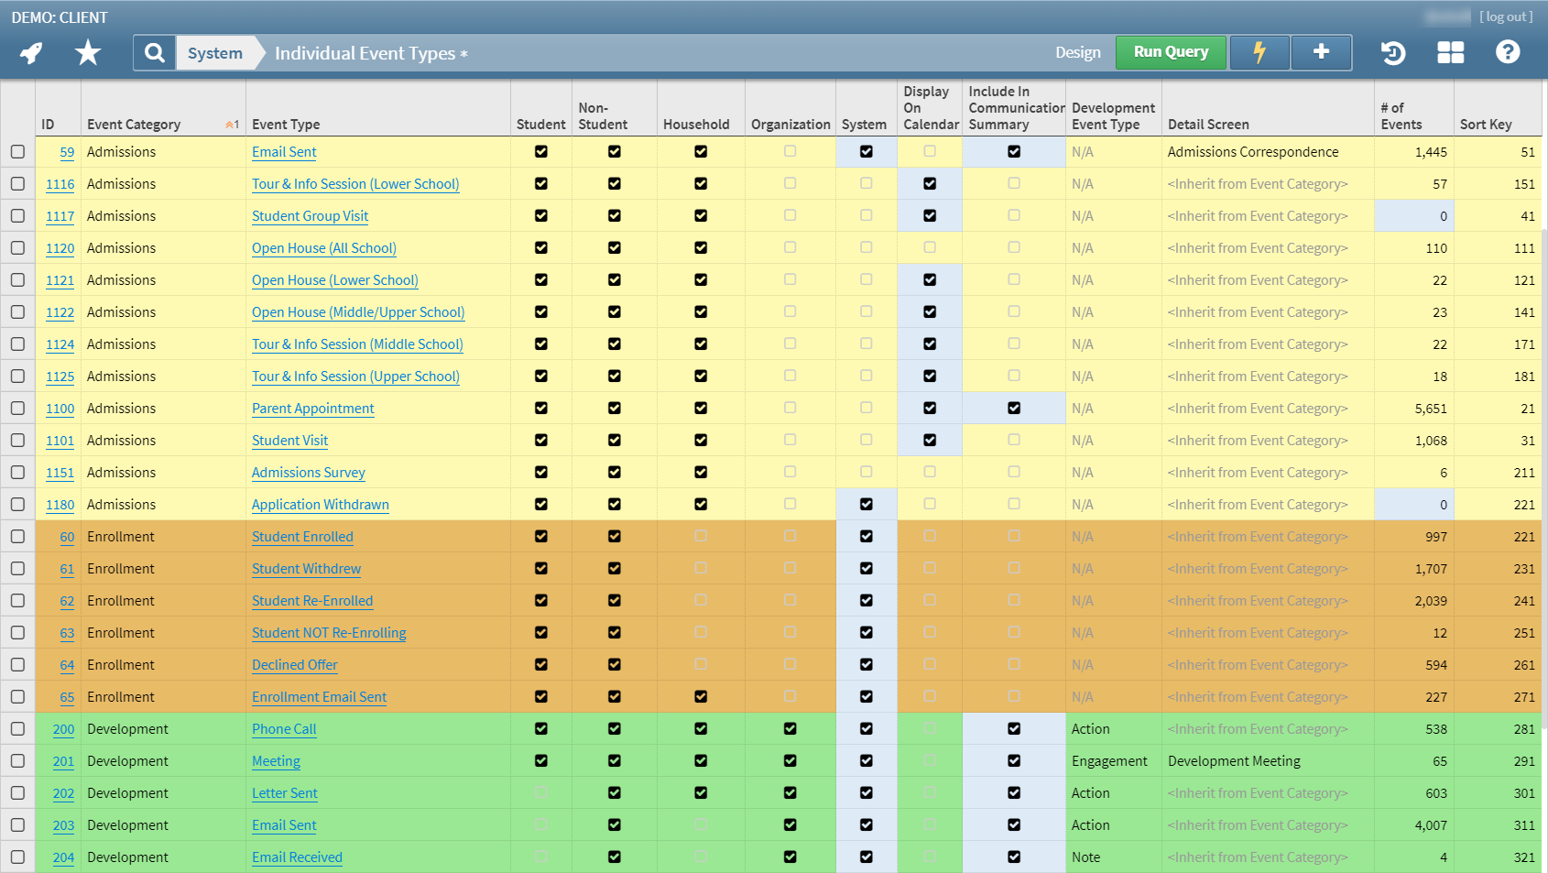Uncheck Household for the Phone Call row
The height and width of the screenshot is (873, 1548).
701,729
